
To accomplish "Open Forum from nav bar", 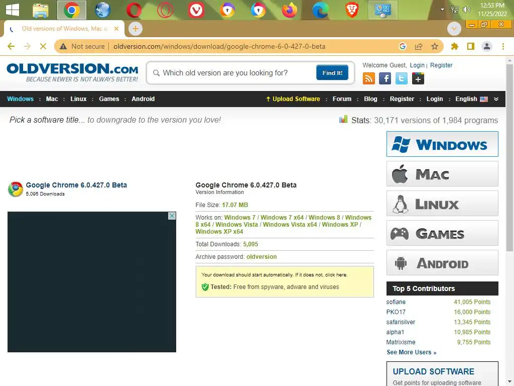I will (x=342, y=99).
